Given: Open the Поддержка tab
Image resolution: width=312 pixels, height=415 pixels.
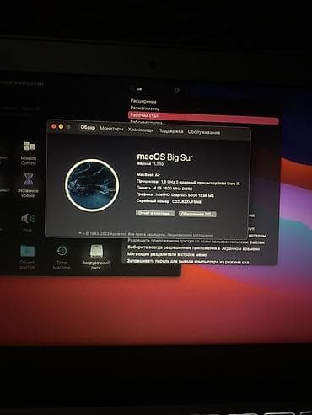Looking at the screenshot, I should click(x=170, y=131).
